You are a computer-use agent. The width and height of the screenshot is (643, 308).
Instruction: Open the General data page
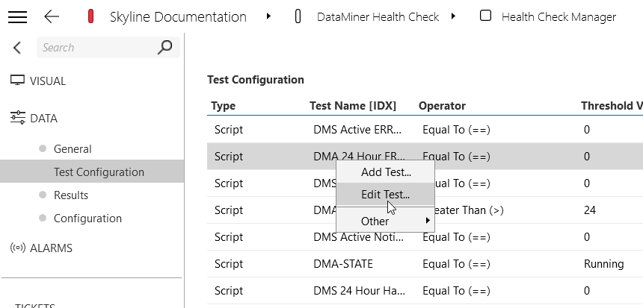[x=73, y=149]
